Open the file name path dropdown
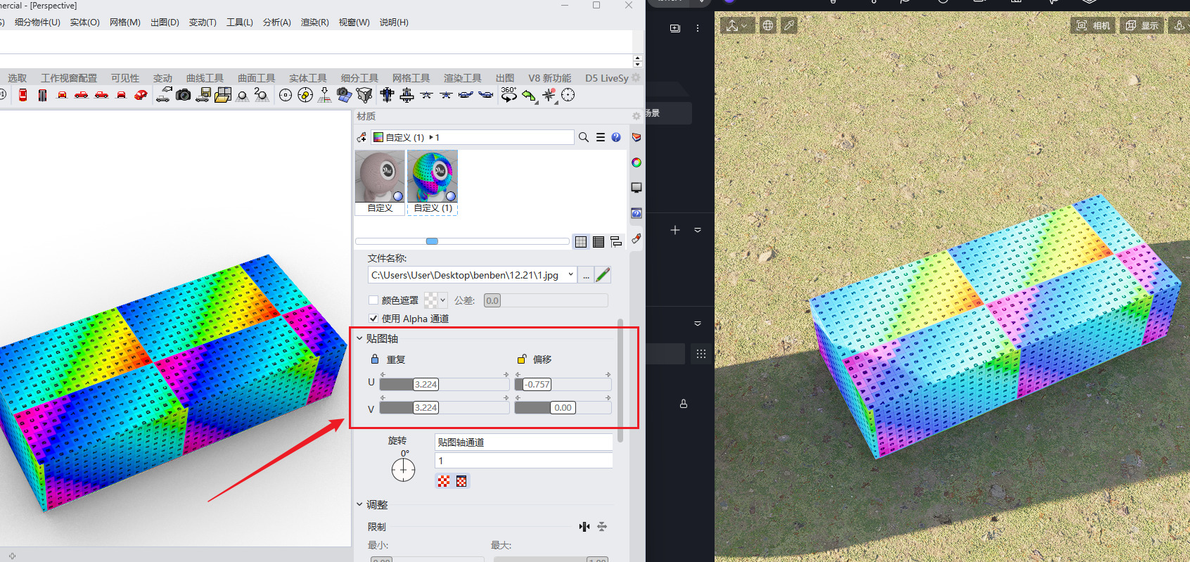This screenshot has width=1190, height=562. click(x=570, y=275)
